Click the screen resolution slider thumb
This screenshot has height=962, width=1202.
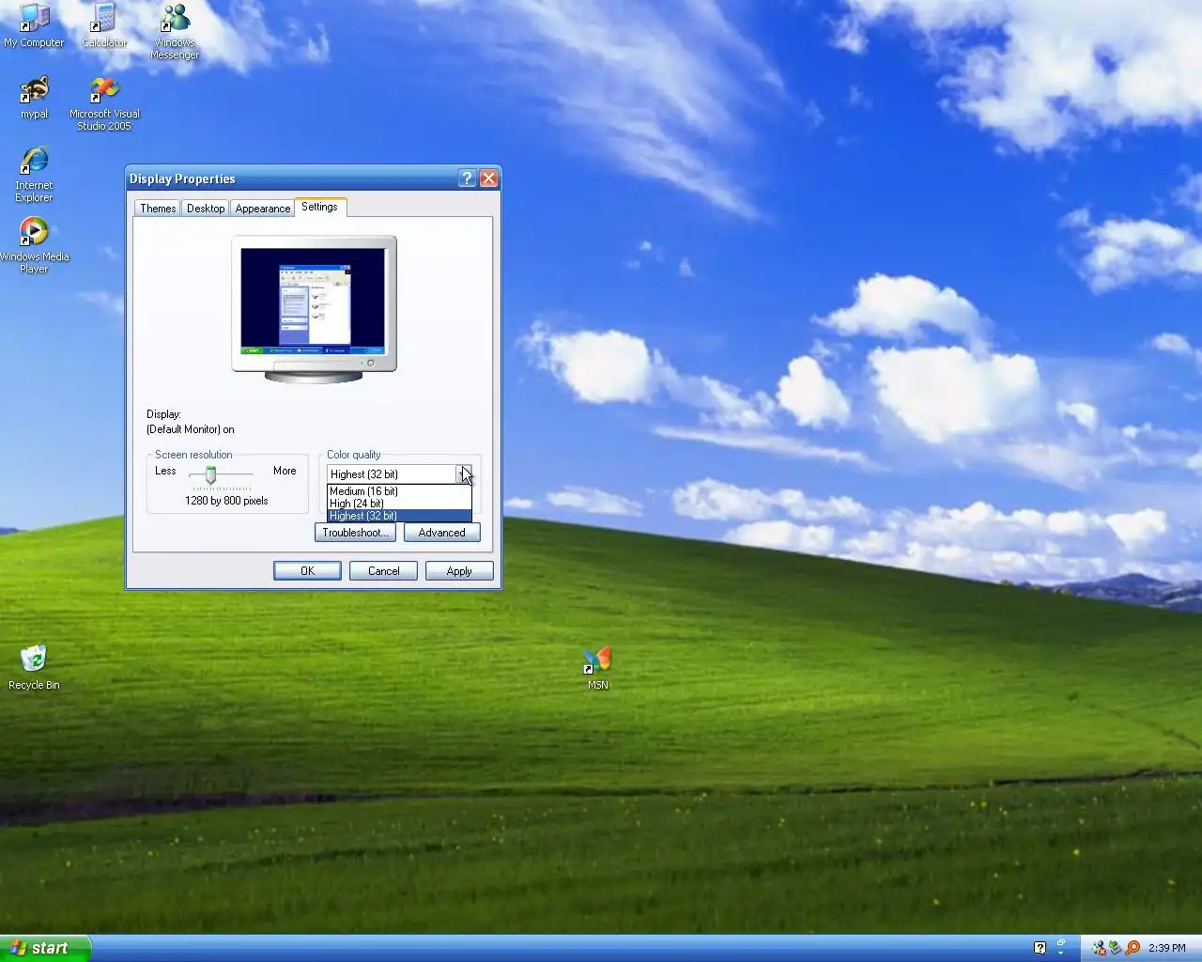click(210, 476)
